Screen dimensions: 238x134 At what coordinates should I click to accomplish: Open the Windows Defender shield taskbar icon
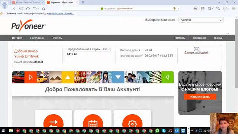click(x=183, y=131)
